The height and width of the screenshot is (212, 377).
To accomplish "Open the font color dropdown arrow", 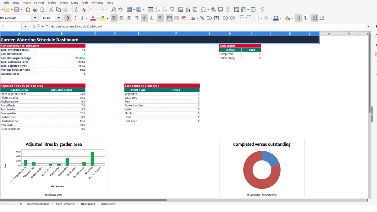I will pyautogui.click(x=98, y=18).
